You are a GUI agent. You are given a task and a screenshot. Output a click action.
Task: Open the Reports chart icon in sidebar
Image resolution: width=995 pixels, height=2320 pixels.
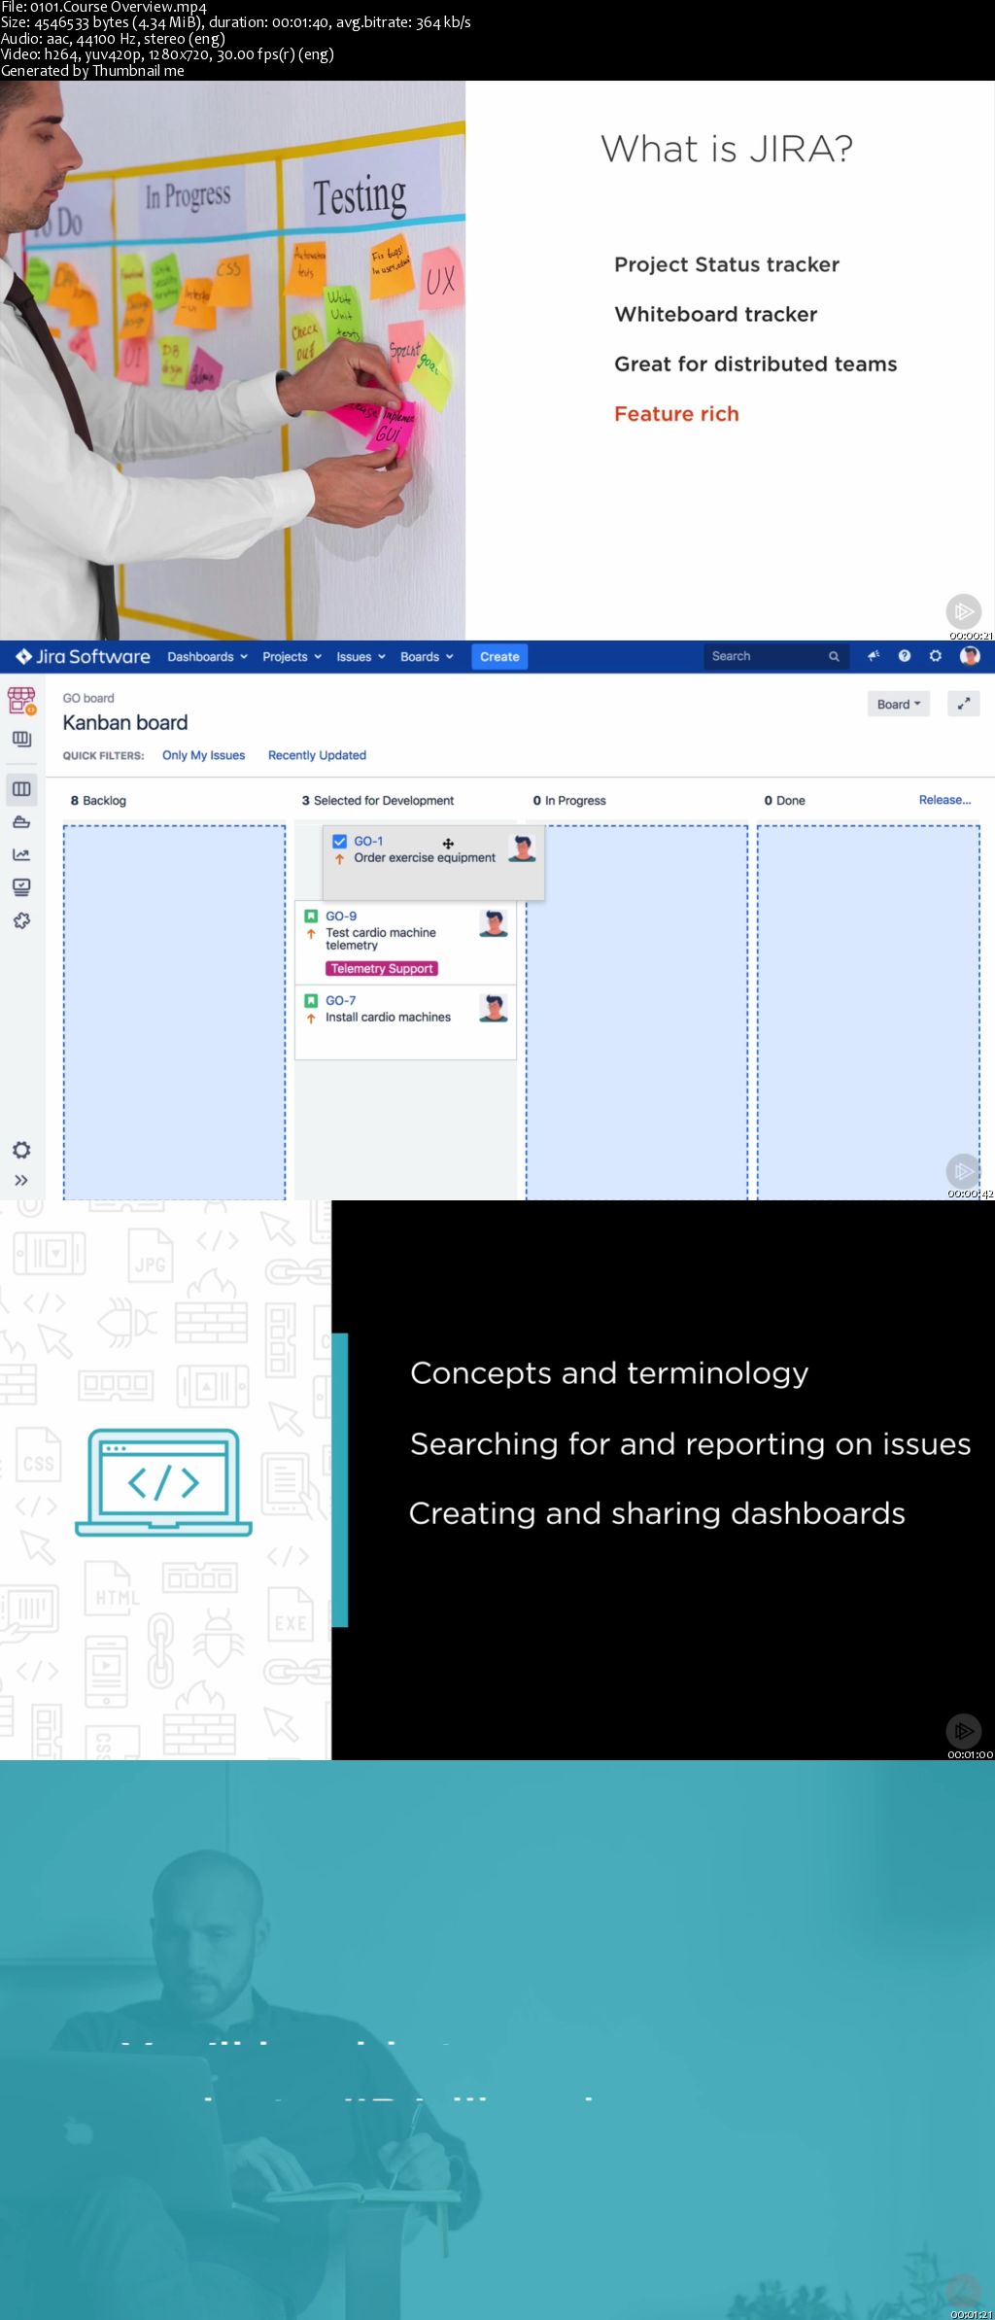pos(21,855)
